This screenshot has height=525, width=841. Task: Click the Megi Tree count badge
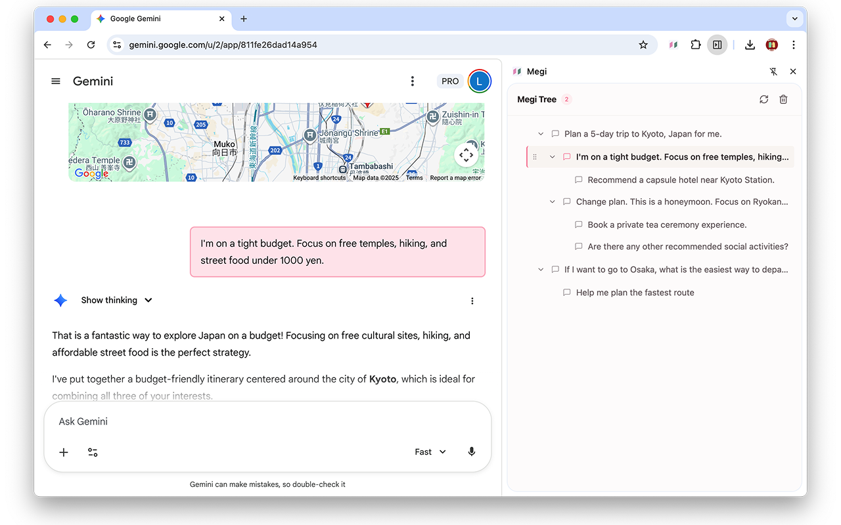pyautogui.click(x=566, y=100)
